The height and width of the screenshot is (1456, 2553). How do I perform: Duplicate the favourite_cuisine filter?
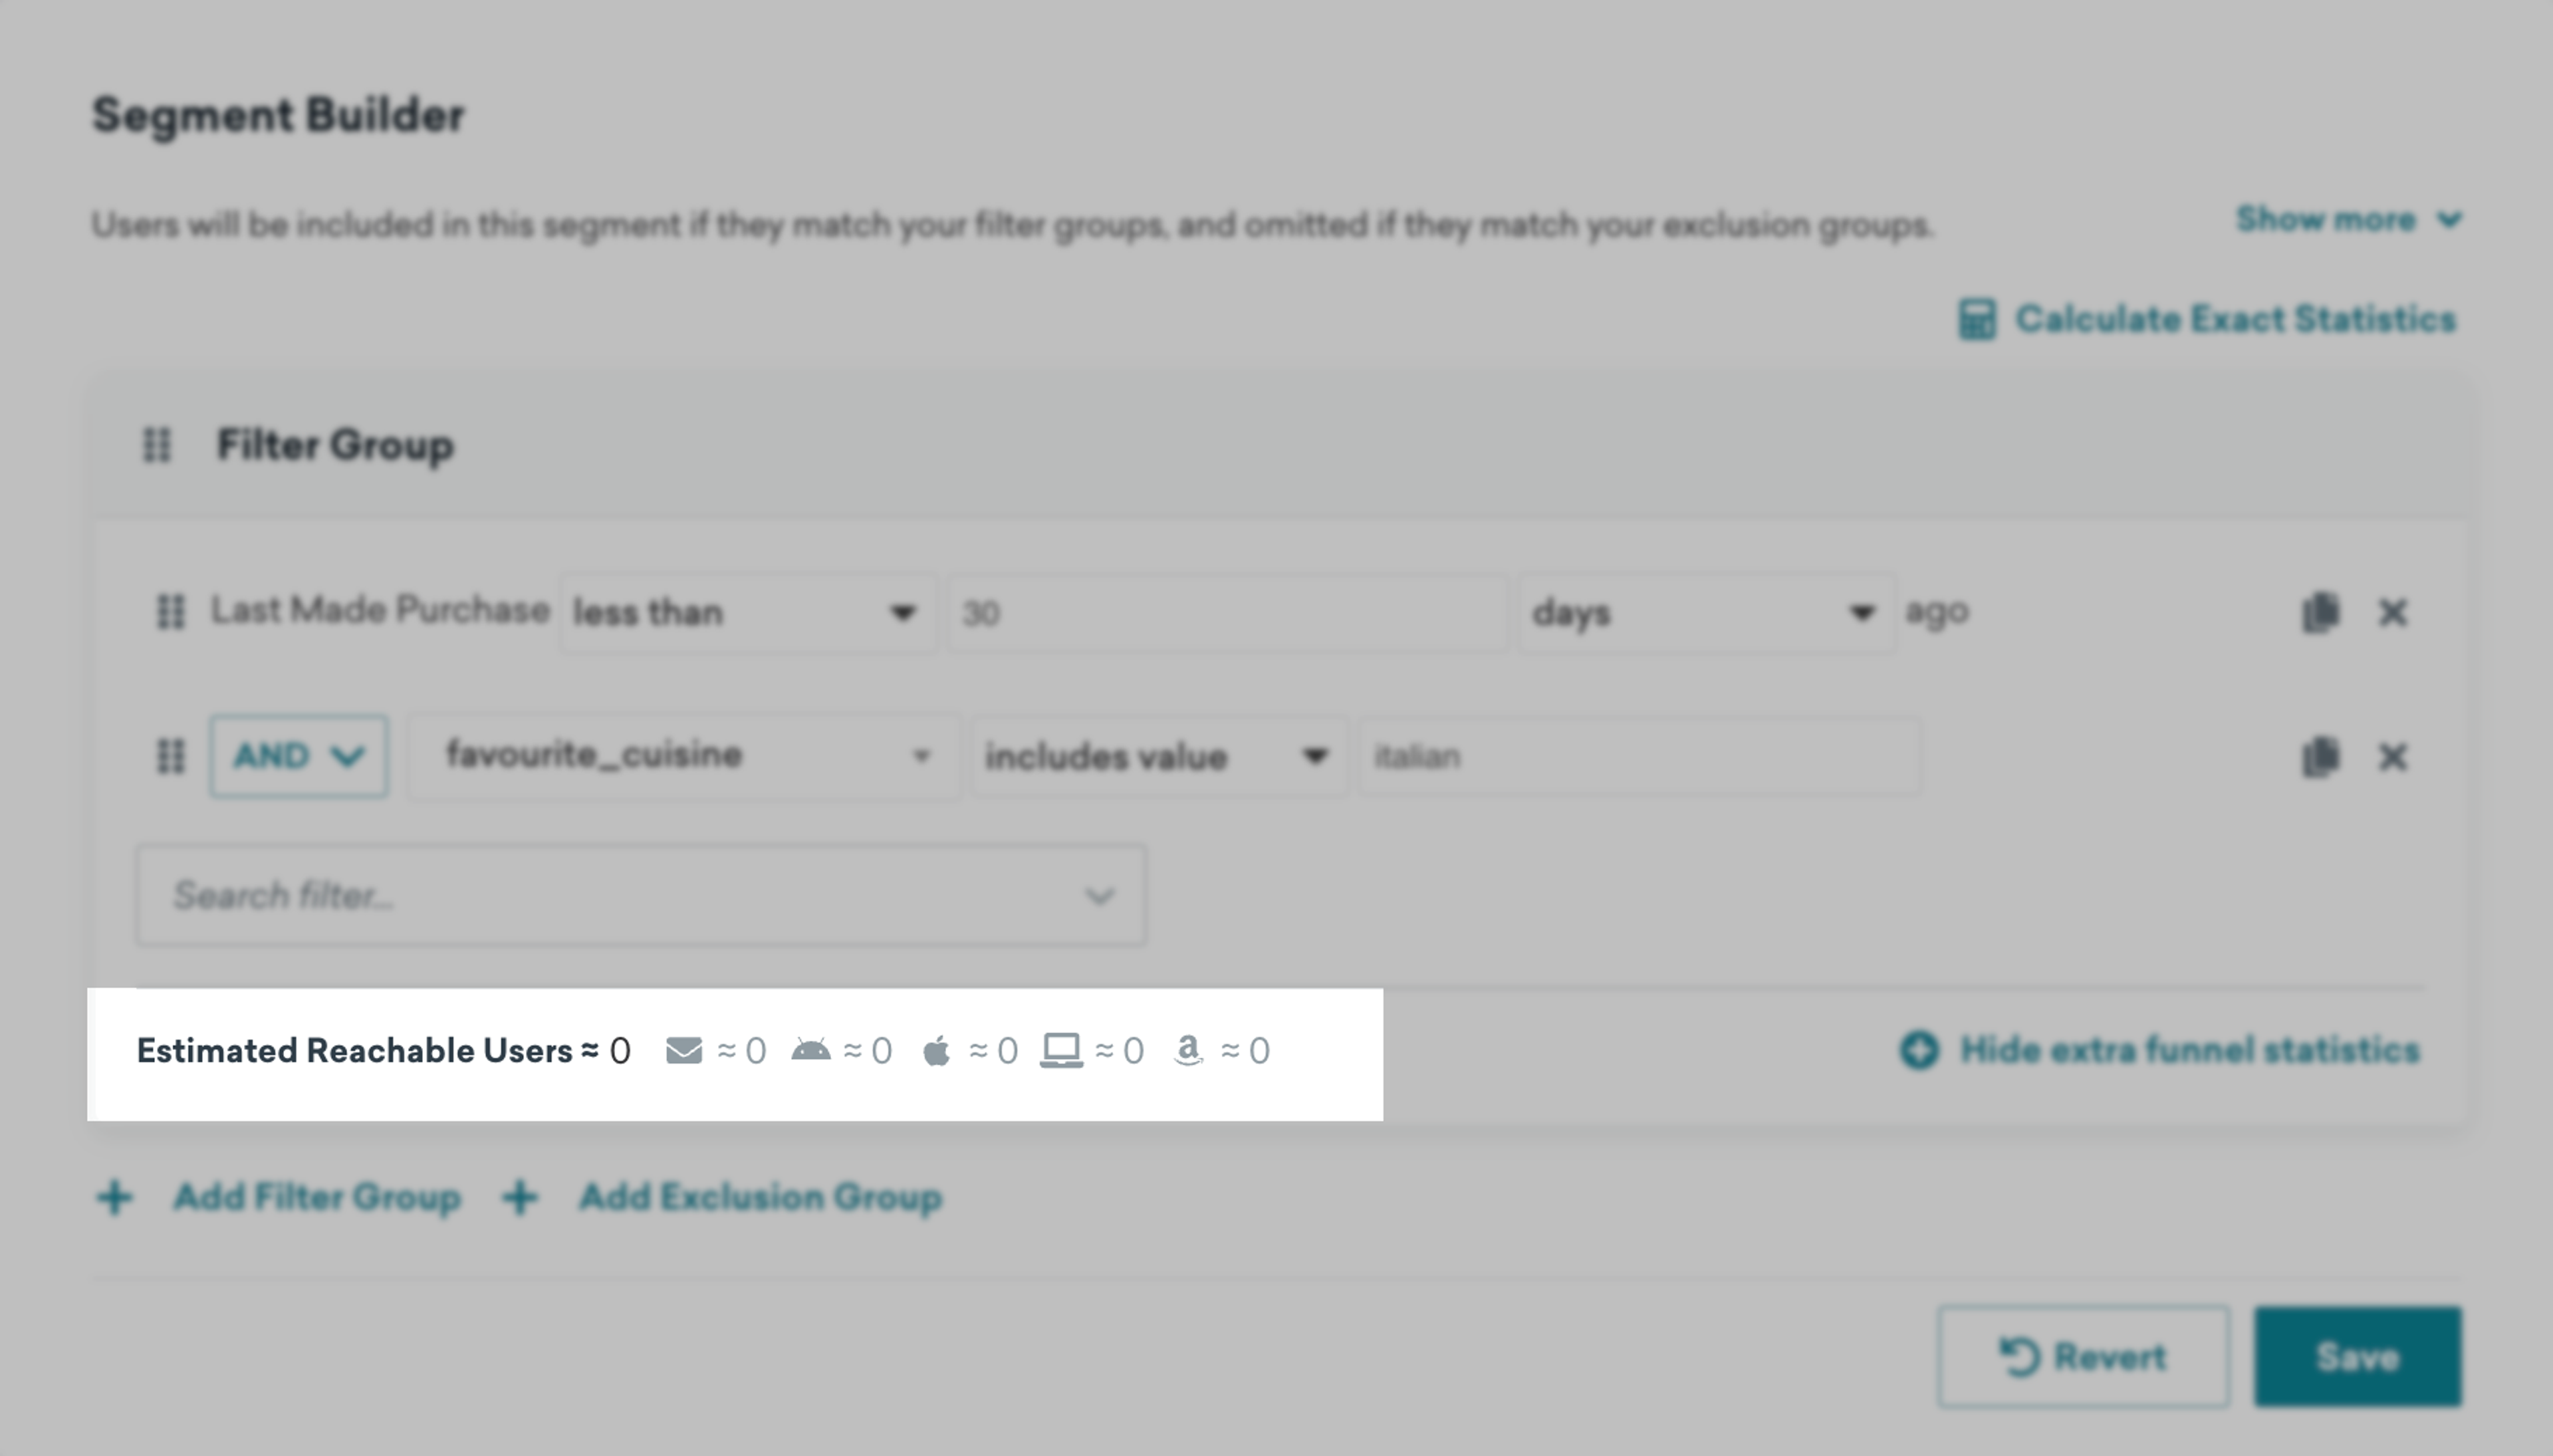[2320, 757]
